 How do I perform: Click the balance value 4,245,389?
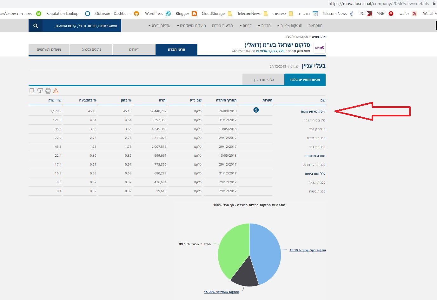coord(159,129)
